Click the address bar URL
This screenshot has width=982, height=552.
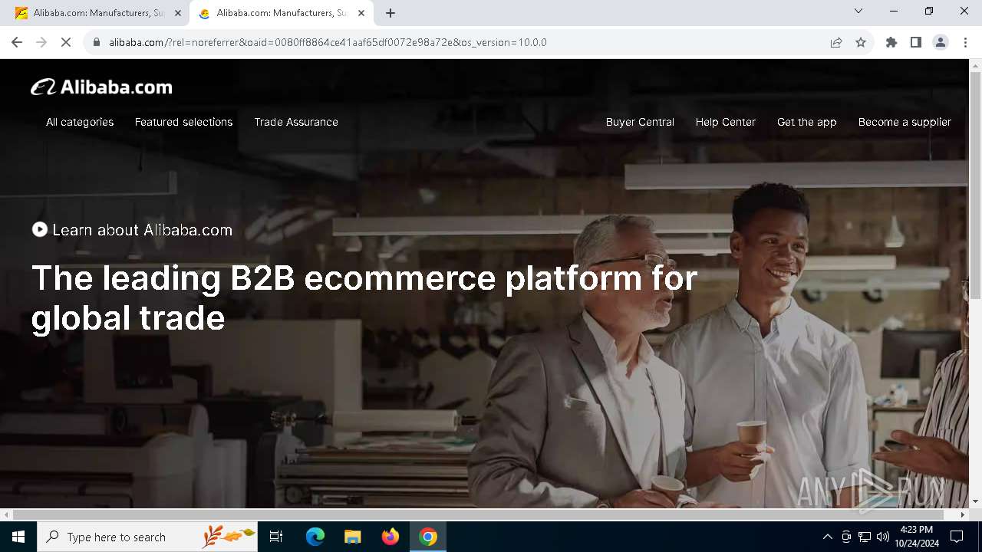coord(328,42)
